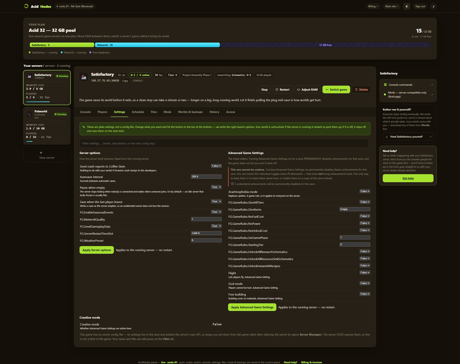Screen dimensions: 460x364
Task: Open the Flight dropdown
Action: pyautogui.click(x=365, y=273)
